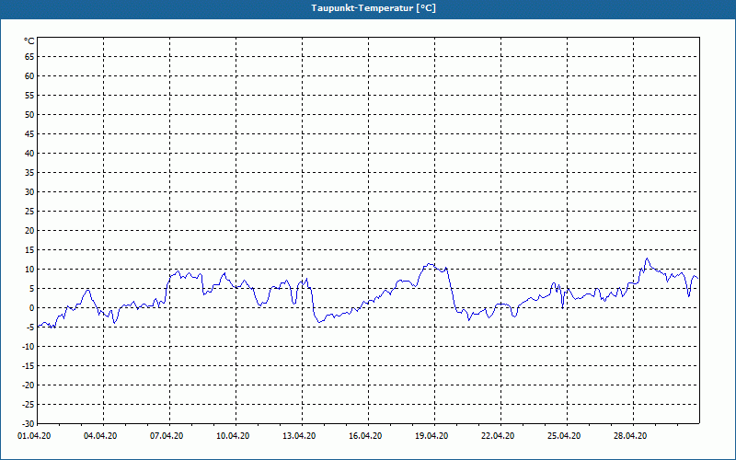Click the 16.04.20 date label
This screenshot has height=460, width=736.
click(365, 436)
